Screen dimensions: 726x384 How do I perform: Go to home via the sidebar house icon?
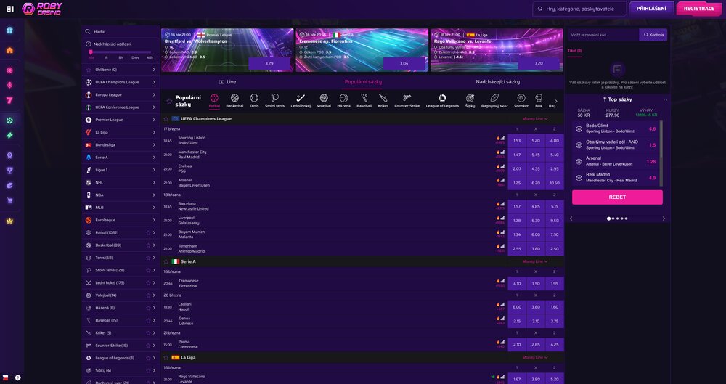pyautogui.click(x=9, y=51)
